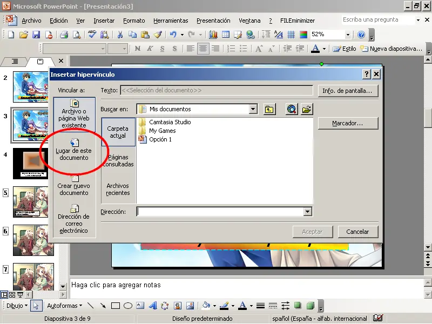The image size is (432, 324).
Task: Insert WordArt from the Drawing toolbar
Action: pos(153,306)
